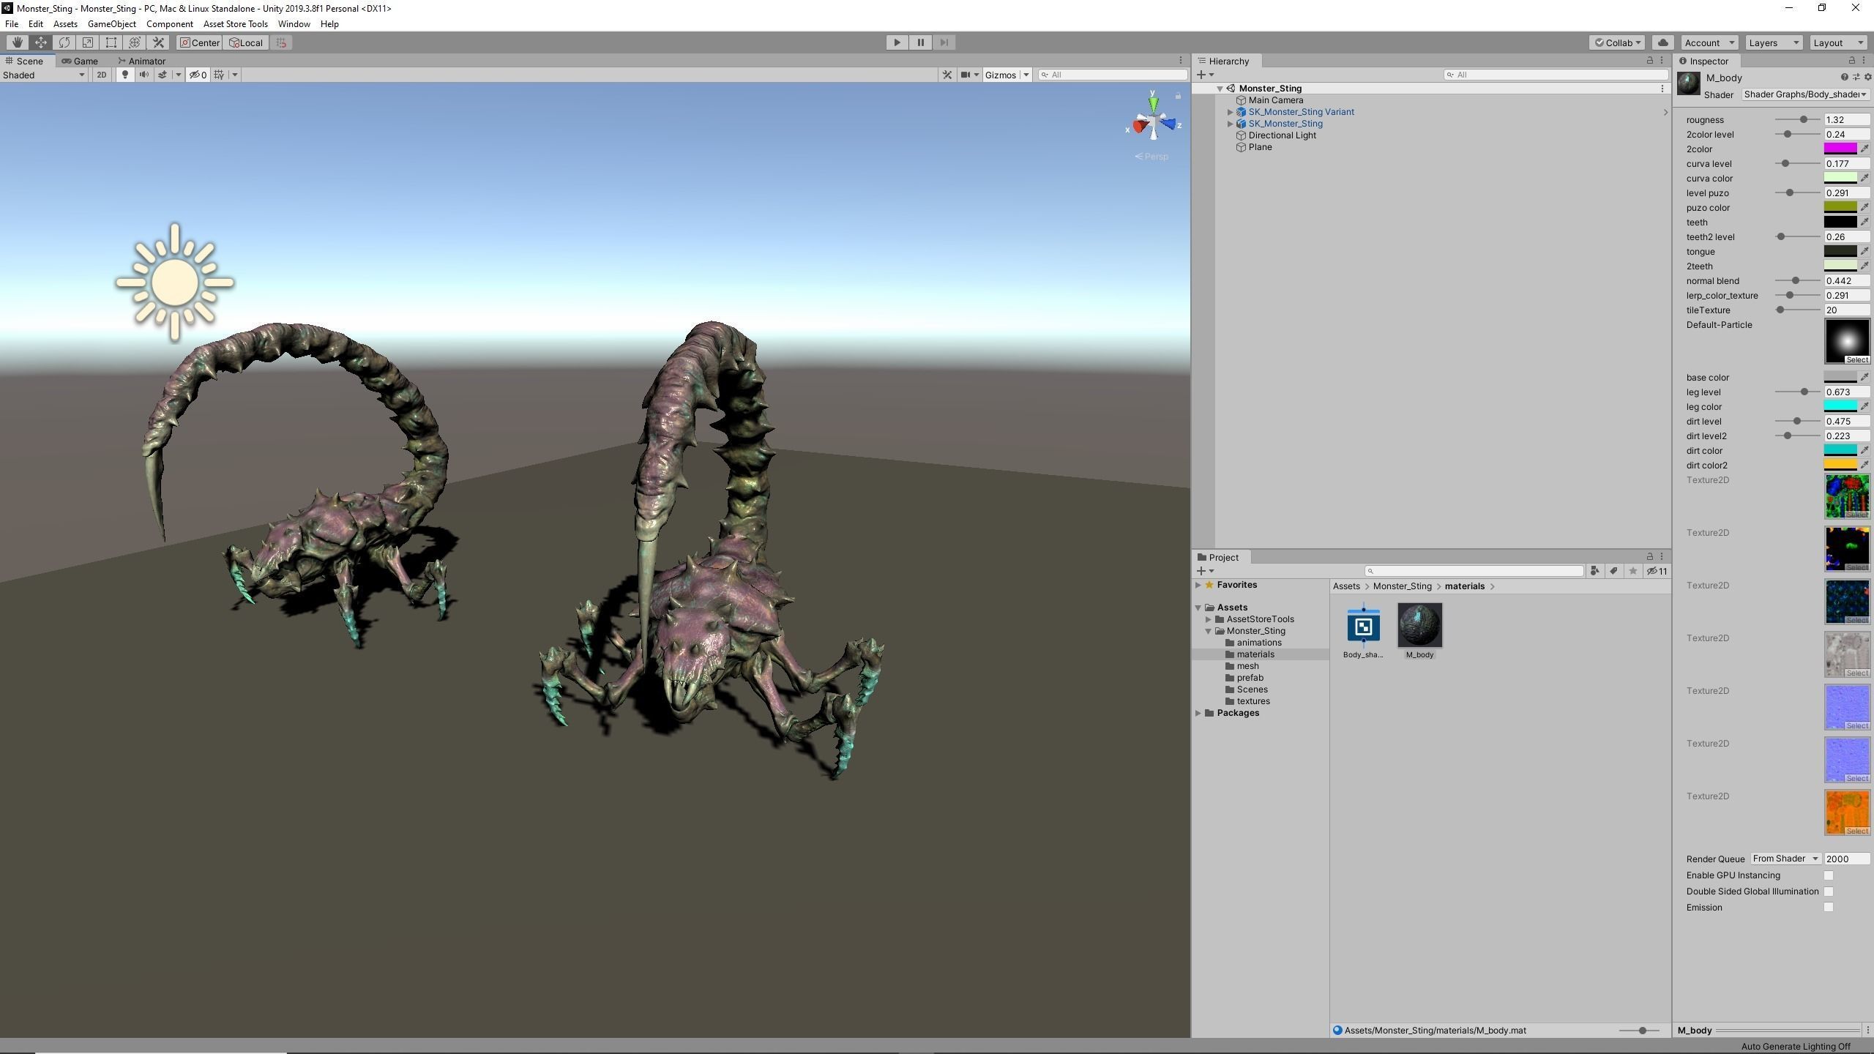Pick 2color with eyedropper
The width and height of the screenshot is (1874, 1054).
(1864, 149)
